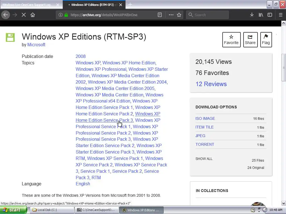
Task: Open the Windows XP Professional topic link
Action: pyautogui.click(x=101, y=69)
